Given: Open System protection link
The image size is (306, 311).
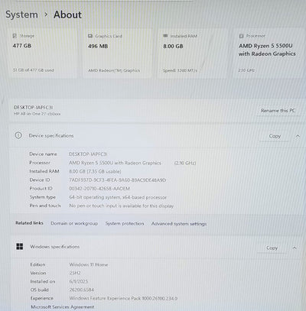Looking at the screenshot, I should point(125,223).
